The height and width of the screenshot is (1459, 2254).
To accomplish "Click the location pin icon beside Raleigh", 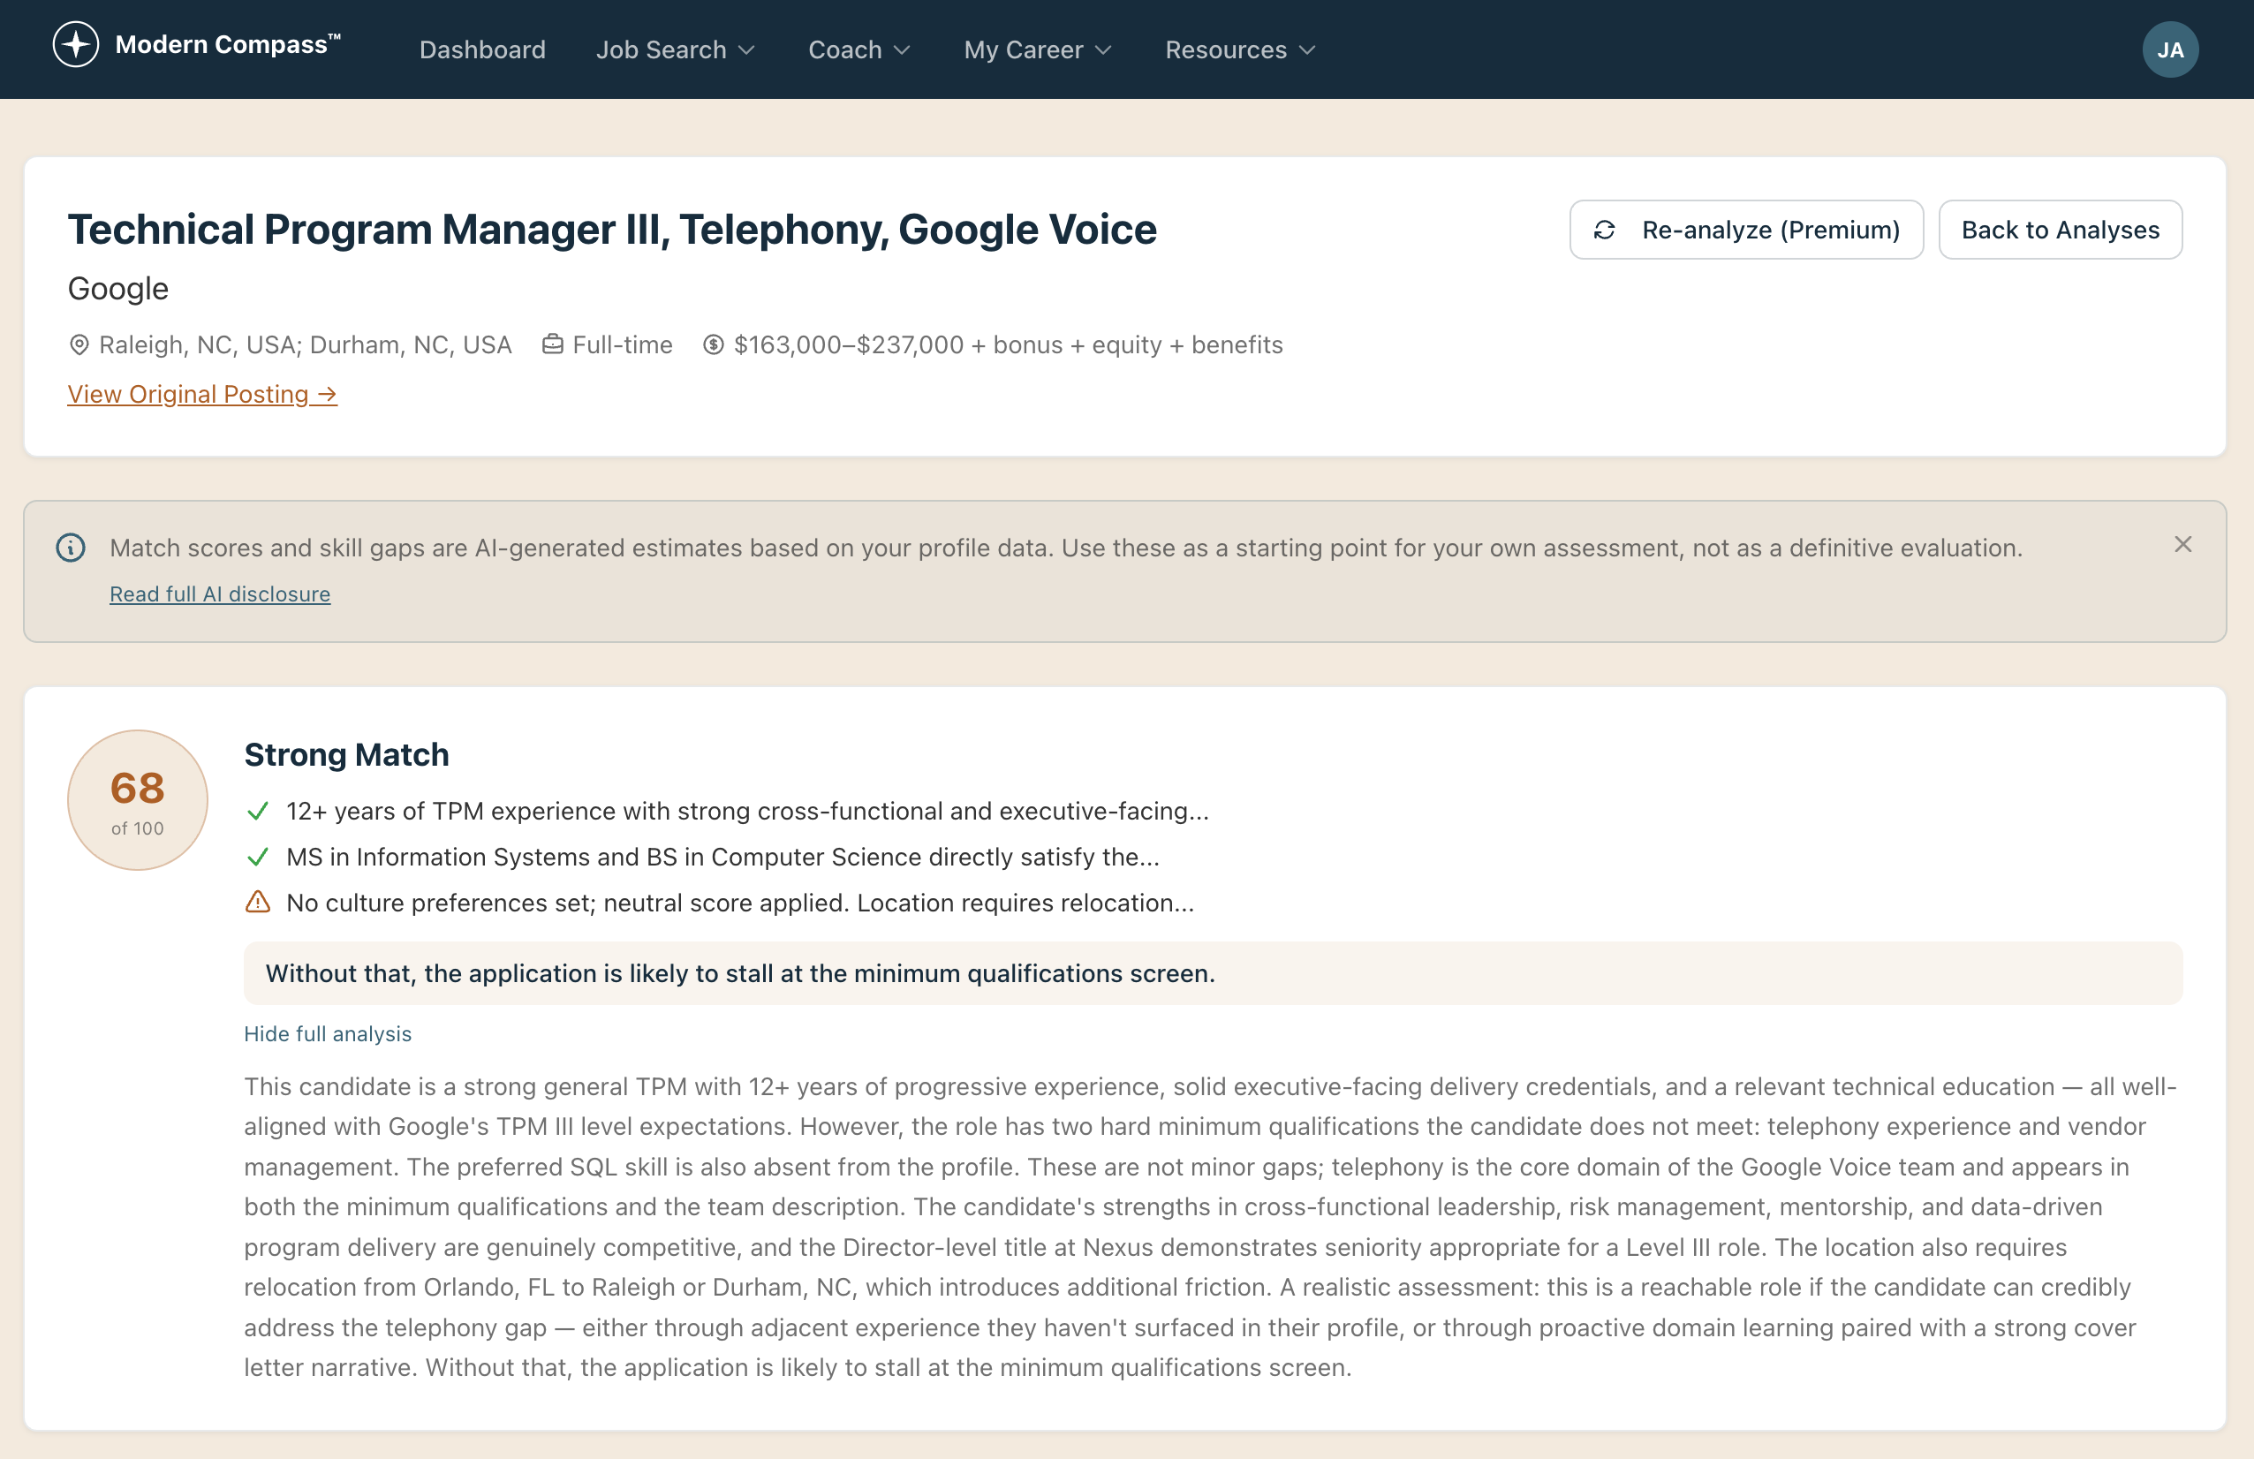I will pyautogui.click(x=79, y=344).
